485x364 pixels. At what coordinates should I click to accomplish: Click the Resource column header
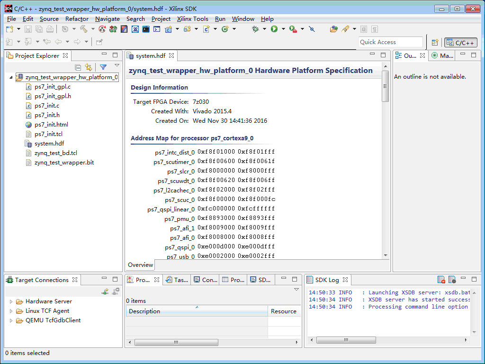point(284,311)
